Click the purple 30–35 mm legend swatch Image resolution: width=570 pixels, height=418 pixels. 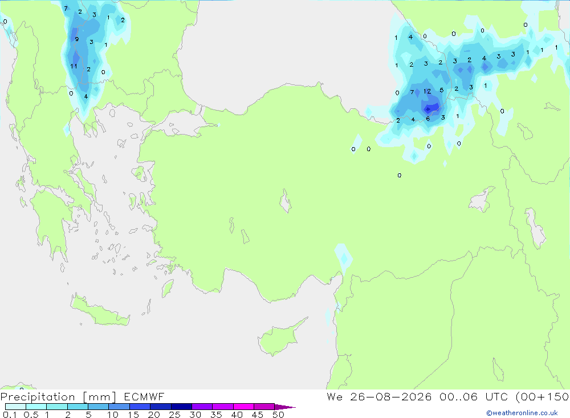(x=202, y=407)
